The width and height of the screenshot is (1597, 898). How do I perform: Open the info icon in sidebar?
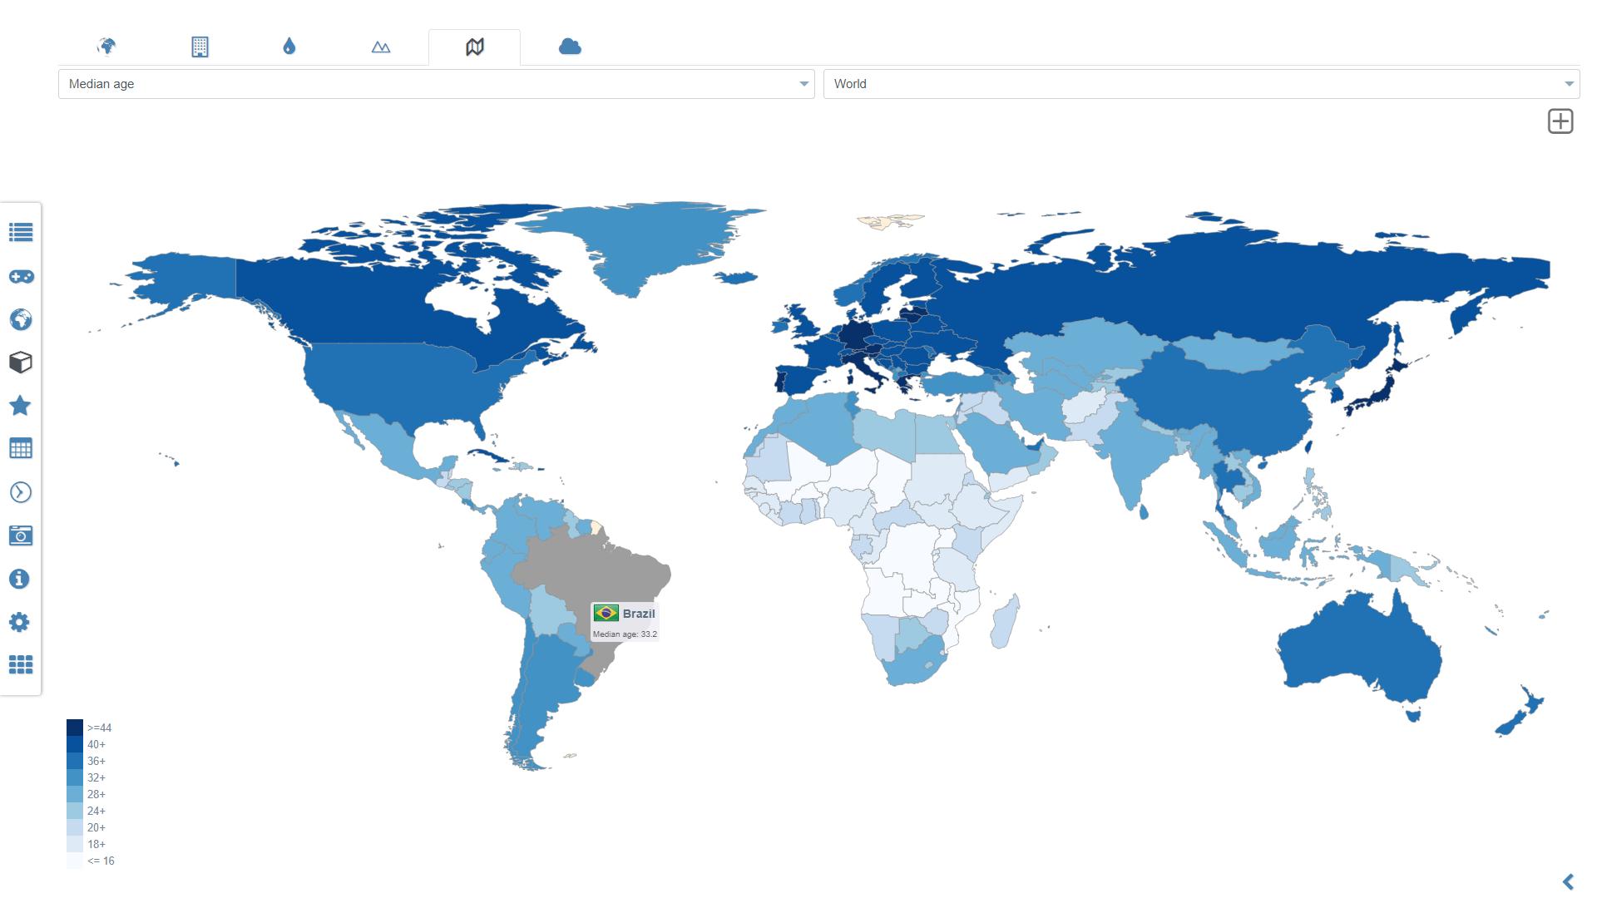[21, 579]
